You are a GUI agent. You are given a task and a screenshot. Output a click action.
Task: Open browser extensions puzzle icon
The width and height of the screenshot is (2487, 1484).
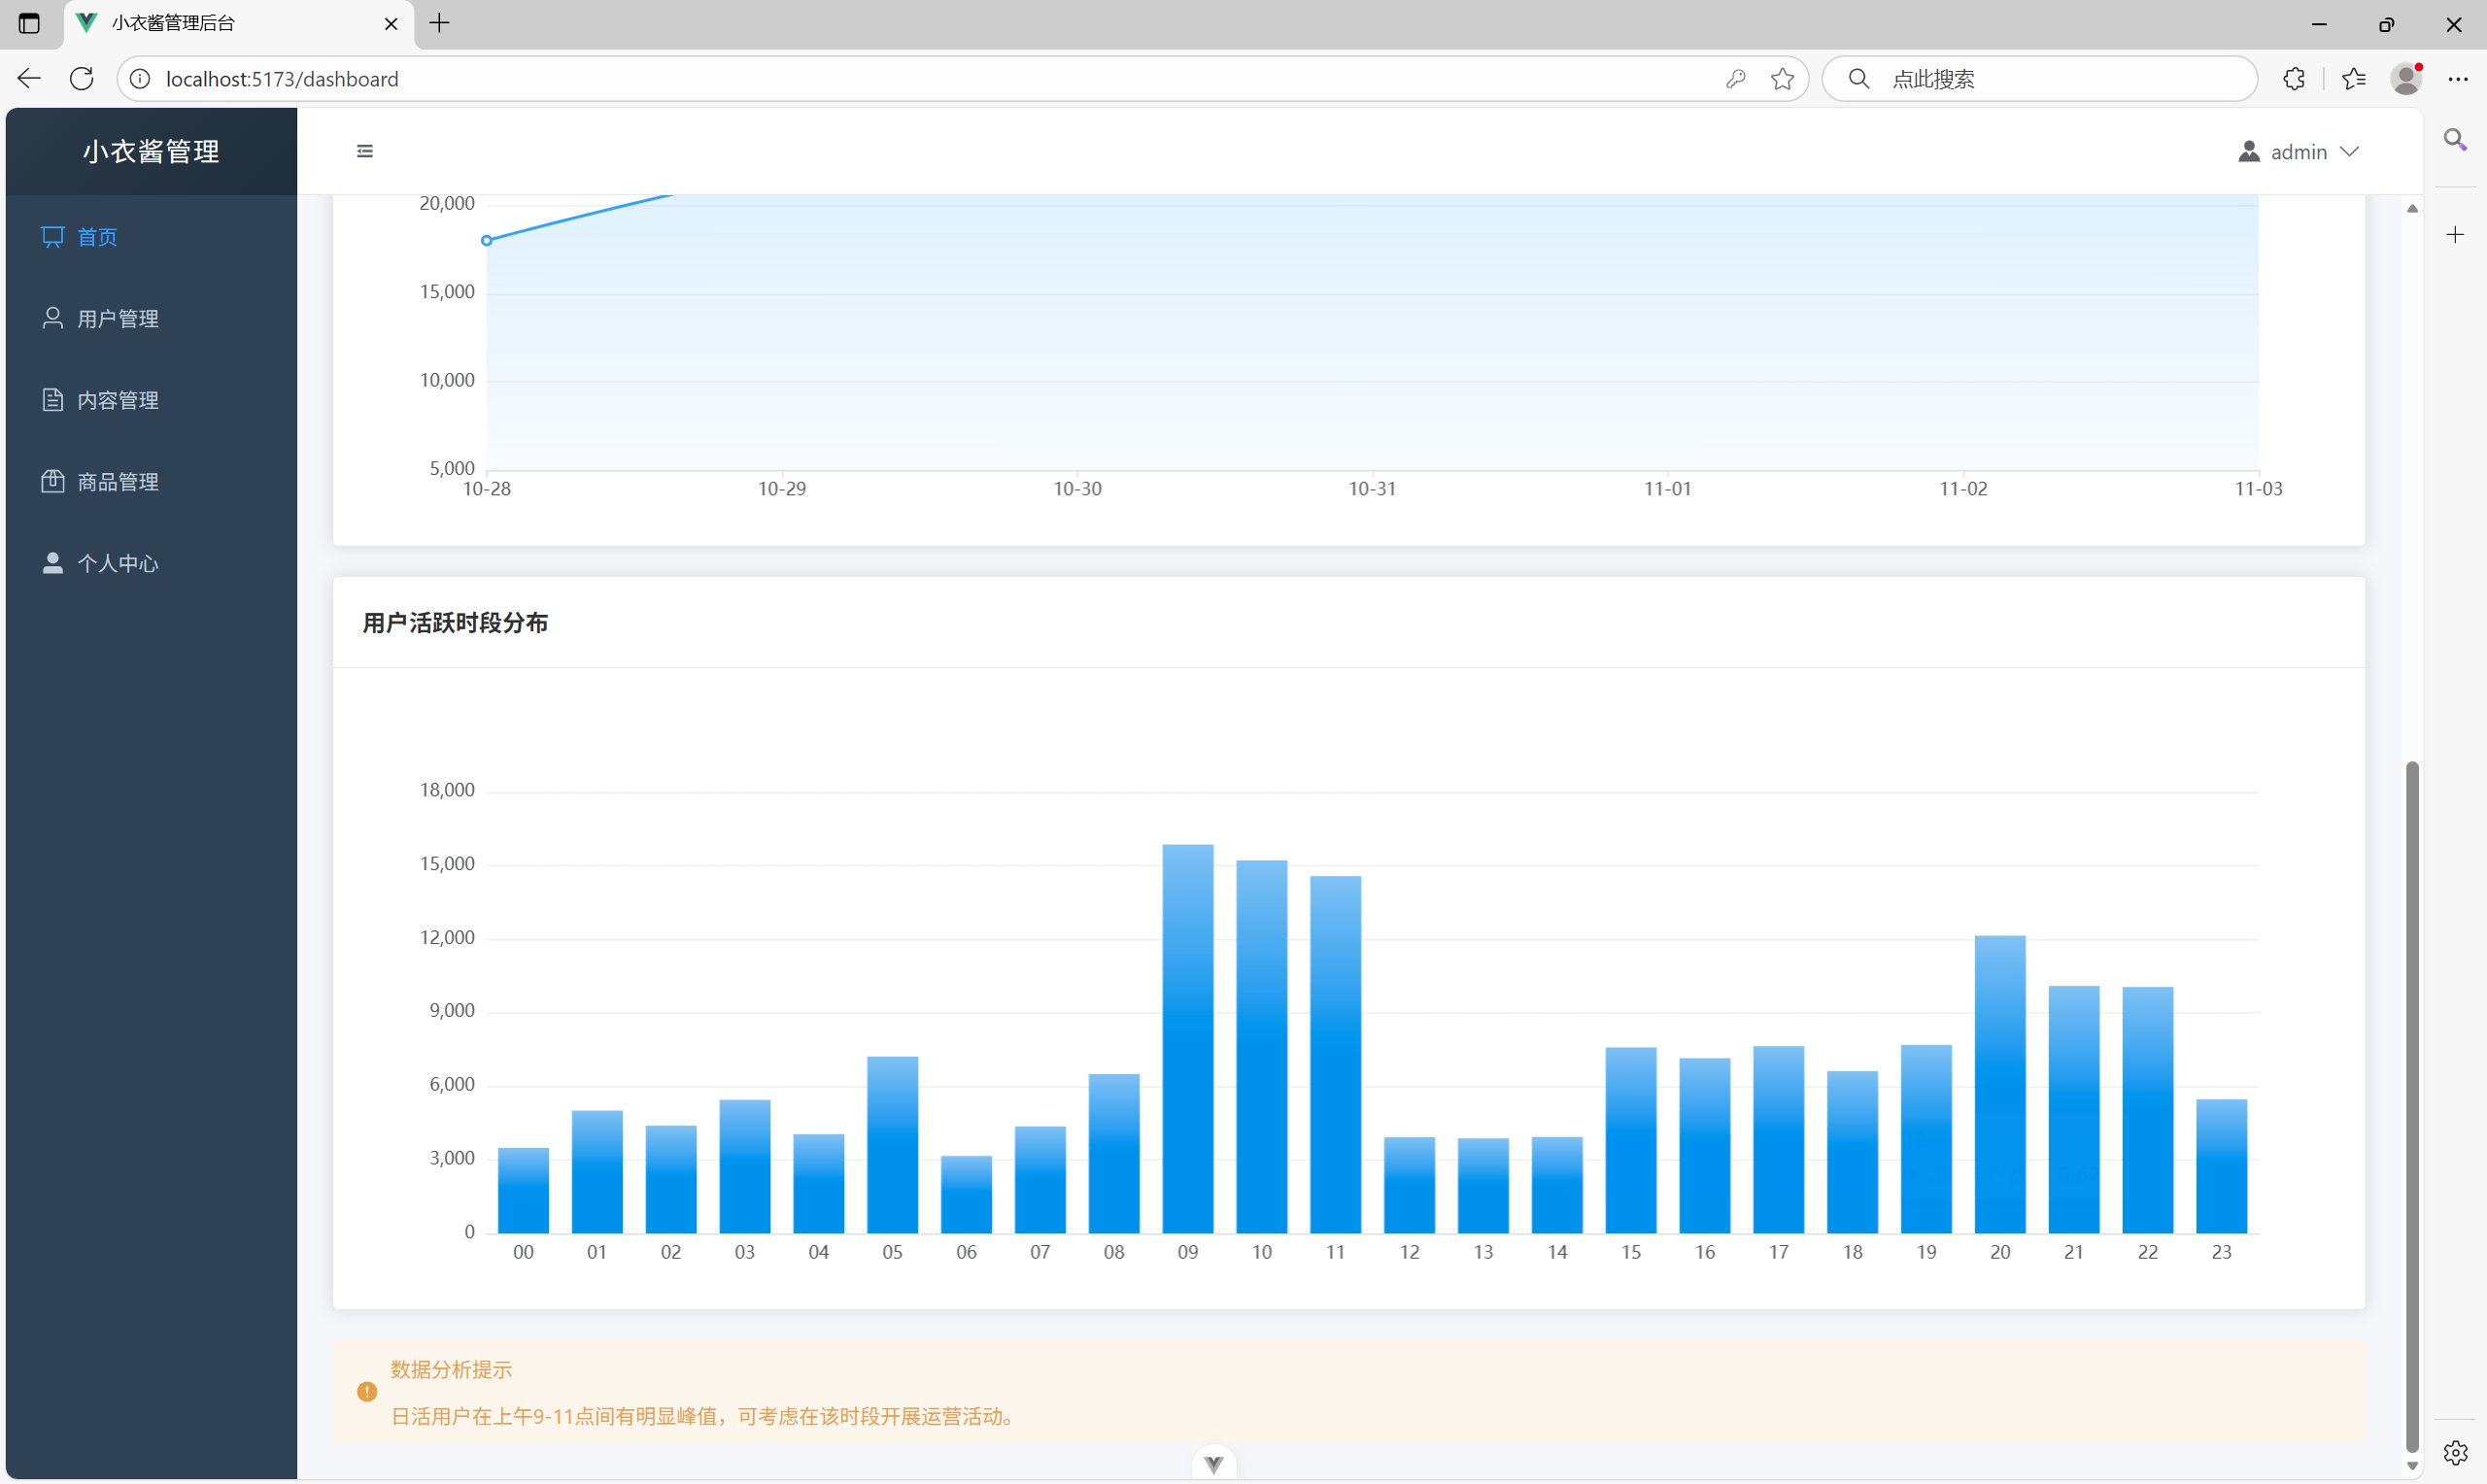(2294, 78)
